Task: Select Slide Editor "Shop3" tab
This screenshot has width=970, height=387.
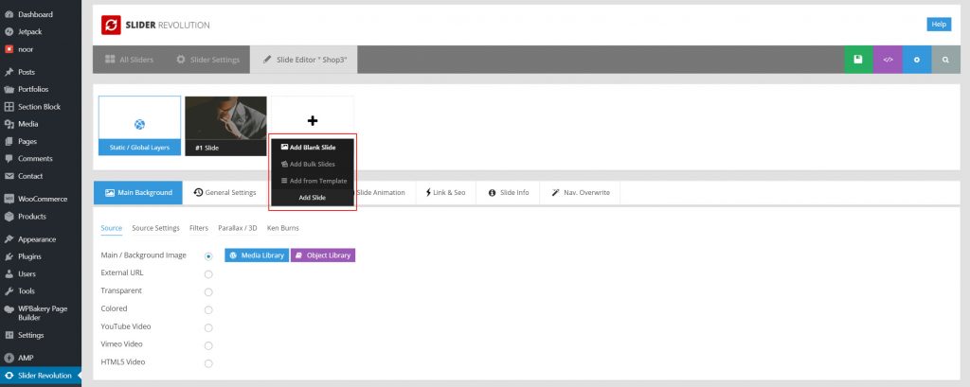Action: click(304, 60)
